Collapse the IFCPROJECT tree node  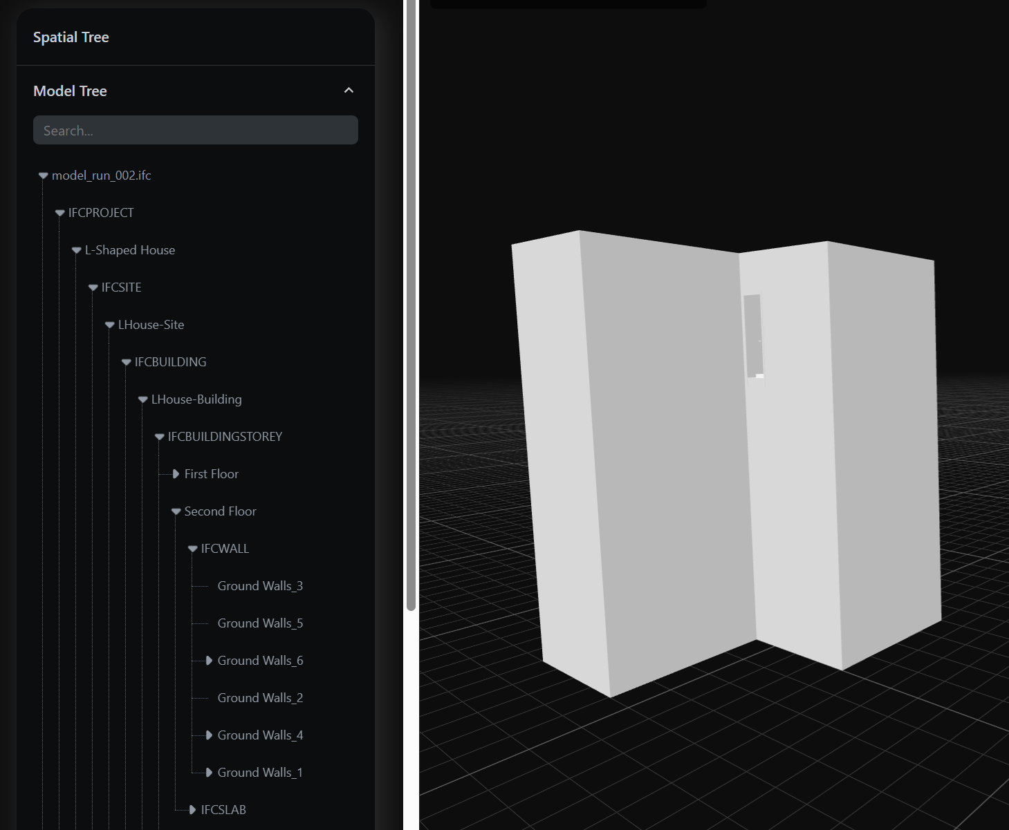pyautogui.click(x=60, y=213)
